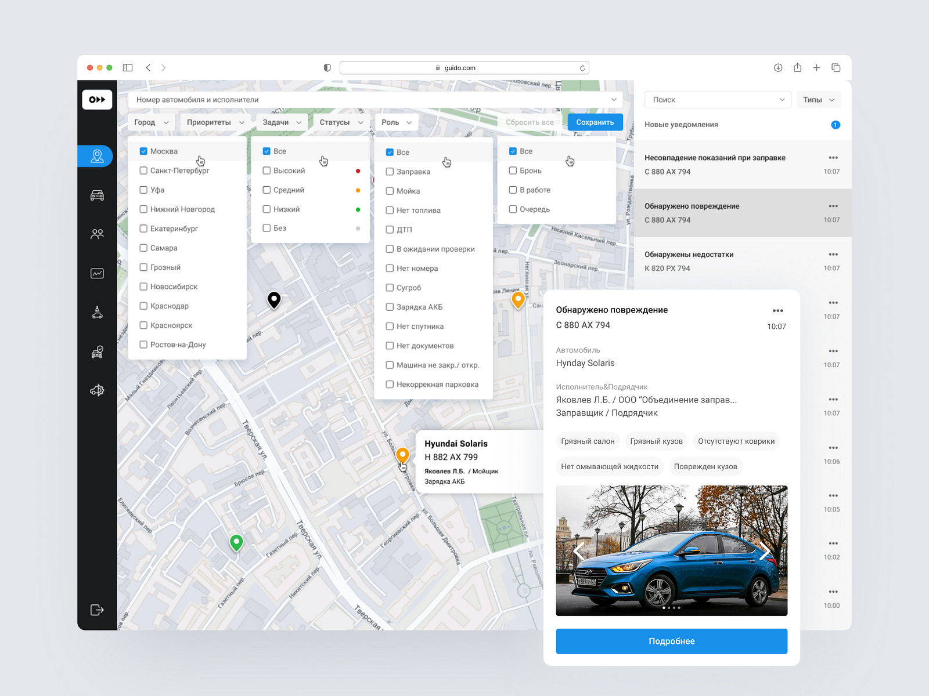This screenshot has height=696, width=929.
Task: Click the logout icon at the sidebar bottom
Action: [x=97, y=610]
